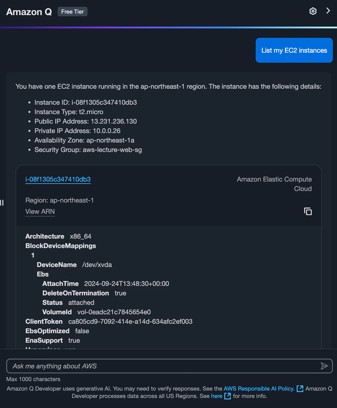Click the Free Tier badge
This screenshot has width=337, height=408.
[72, 12]
